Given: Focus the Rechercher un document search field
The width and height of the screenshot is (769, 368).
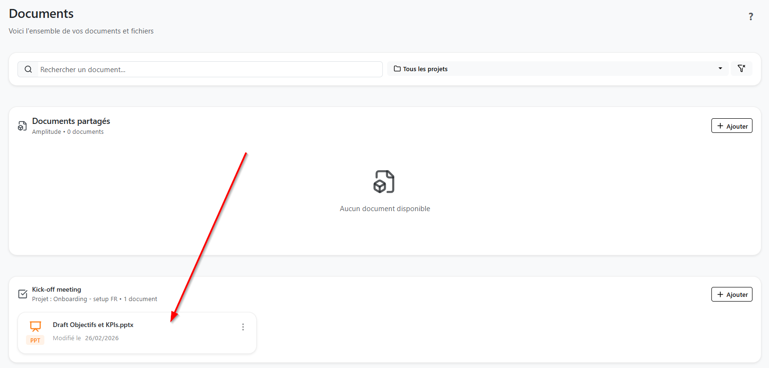Looking at the screenshot, I should point(200,69).
